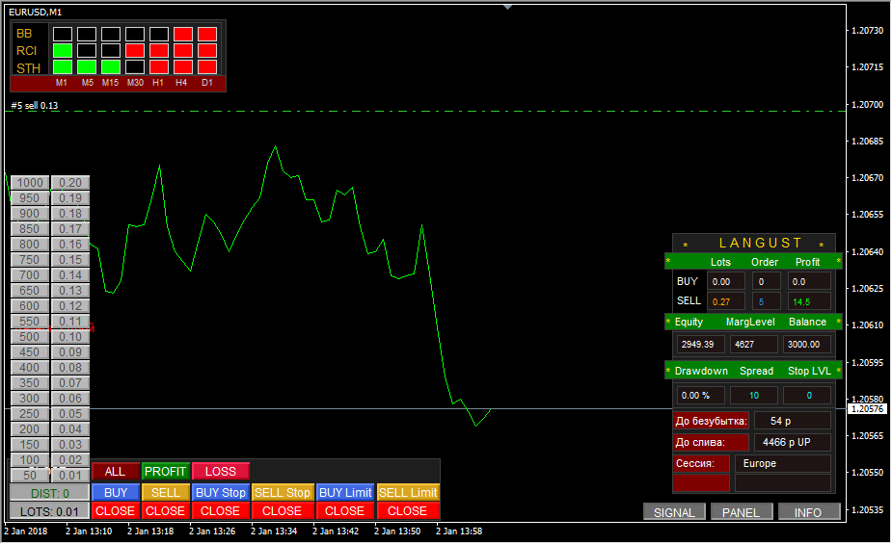Open the SIGNAL tab
This screenshot has width=892, height=544.
click(x=674, y=512)
